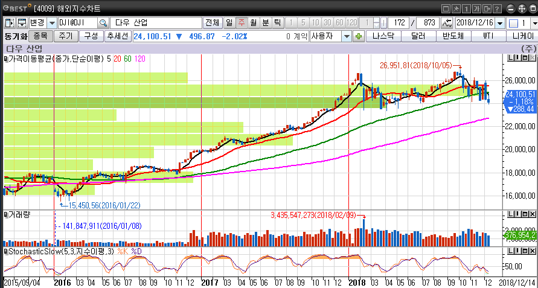Click the symbol search magnifier icon

pyautogui.click(x=103, y=22)
